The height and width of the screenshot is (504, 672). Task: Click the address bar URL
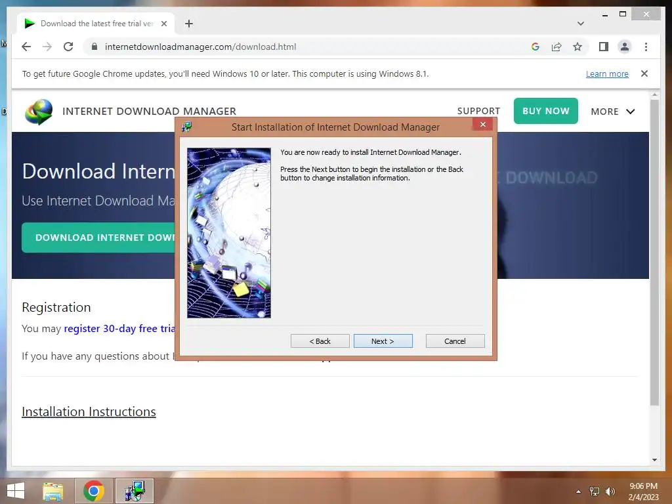(x=200, y=47)
